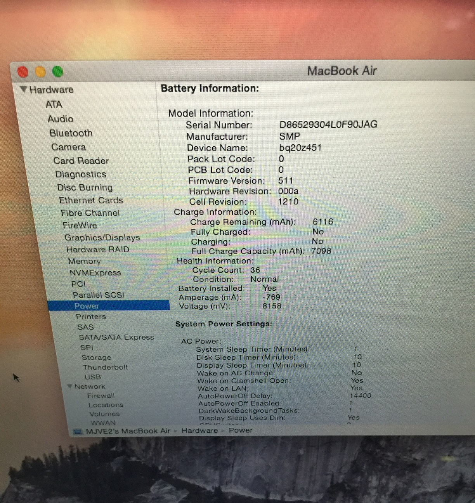Collapse the Network section disclosure triangle

coord(71,386)
